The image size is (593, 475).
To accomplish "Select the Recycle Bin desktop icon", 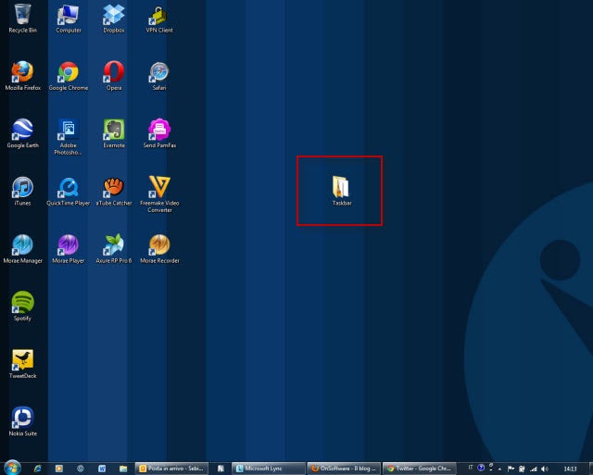I will 22,18.
